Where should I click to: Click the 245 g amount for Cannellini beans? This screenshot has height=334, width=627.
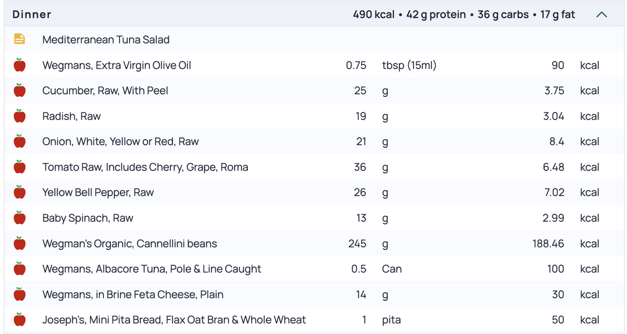pos(357,244)
